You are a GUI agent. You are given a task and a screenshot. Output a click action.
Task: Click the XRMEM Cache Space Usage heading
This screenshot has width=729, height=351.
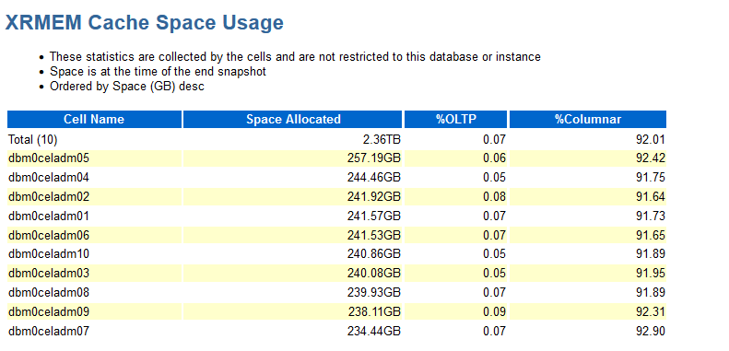pos(144,23)
